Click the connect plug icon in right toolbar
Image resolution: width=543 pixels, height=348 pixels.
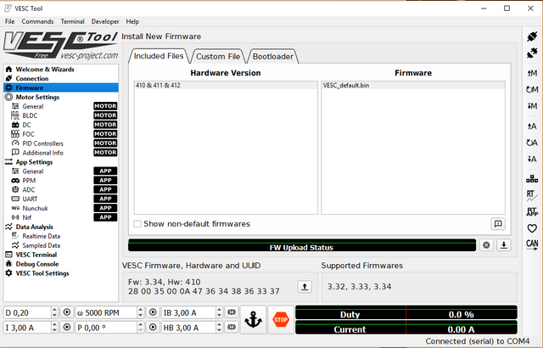[532, 36]
